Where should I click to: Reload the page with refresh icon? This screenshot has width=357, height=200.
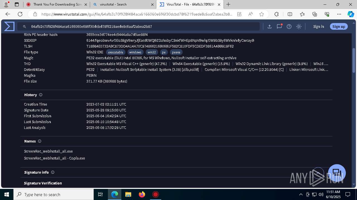coord(20,14)
